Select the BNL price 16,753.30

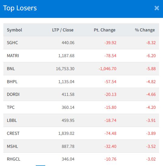tap(65, 69)
